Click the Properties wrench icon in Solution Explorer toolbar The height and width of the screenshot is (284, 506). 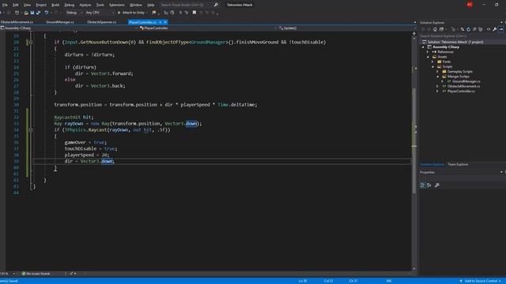click(x=494, y=29)
